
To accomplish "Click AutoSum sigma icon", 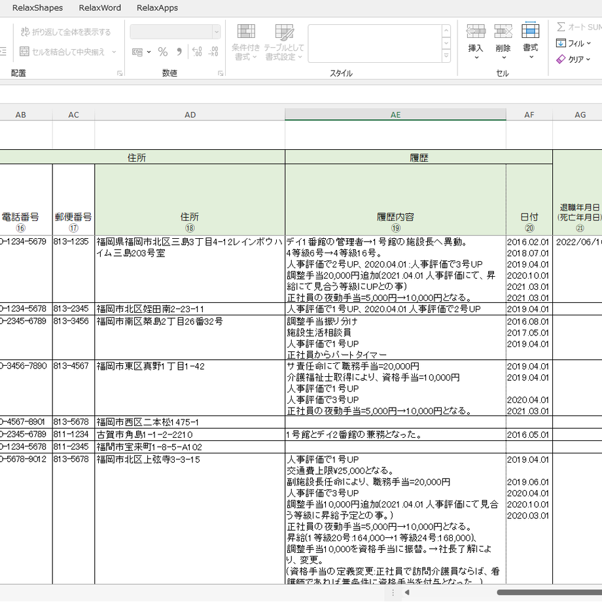I will point(561,27).
